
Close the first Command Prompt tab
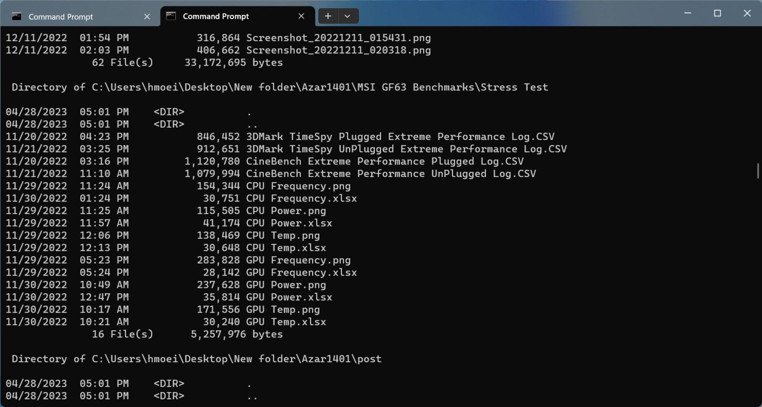pyautogui.click(x=147, y=17)
